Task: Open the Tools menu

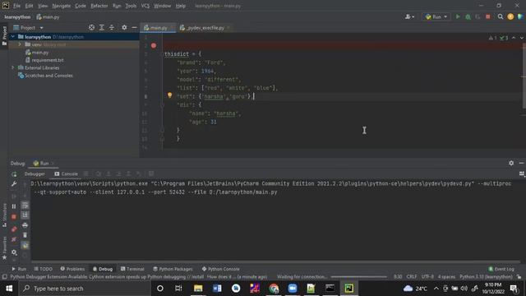Action: [x=131, y=6]
